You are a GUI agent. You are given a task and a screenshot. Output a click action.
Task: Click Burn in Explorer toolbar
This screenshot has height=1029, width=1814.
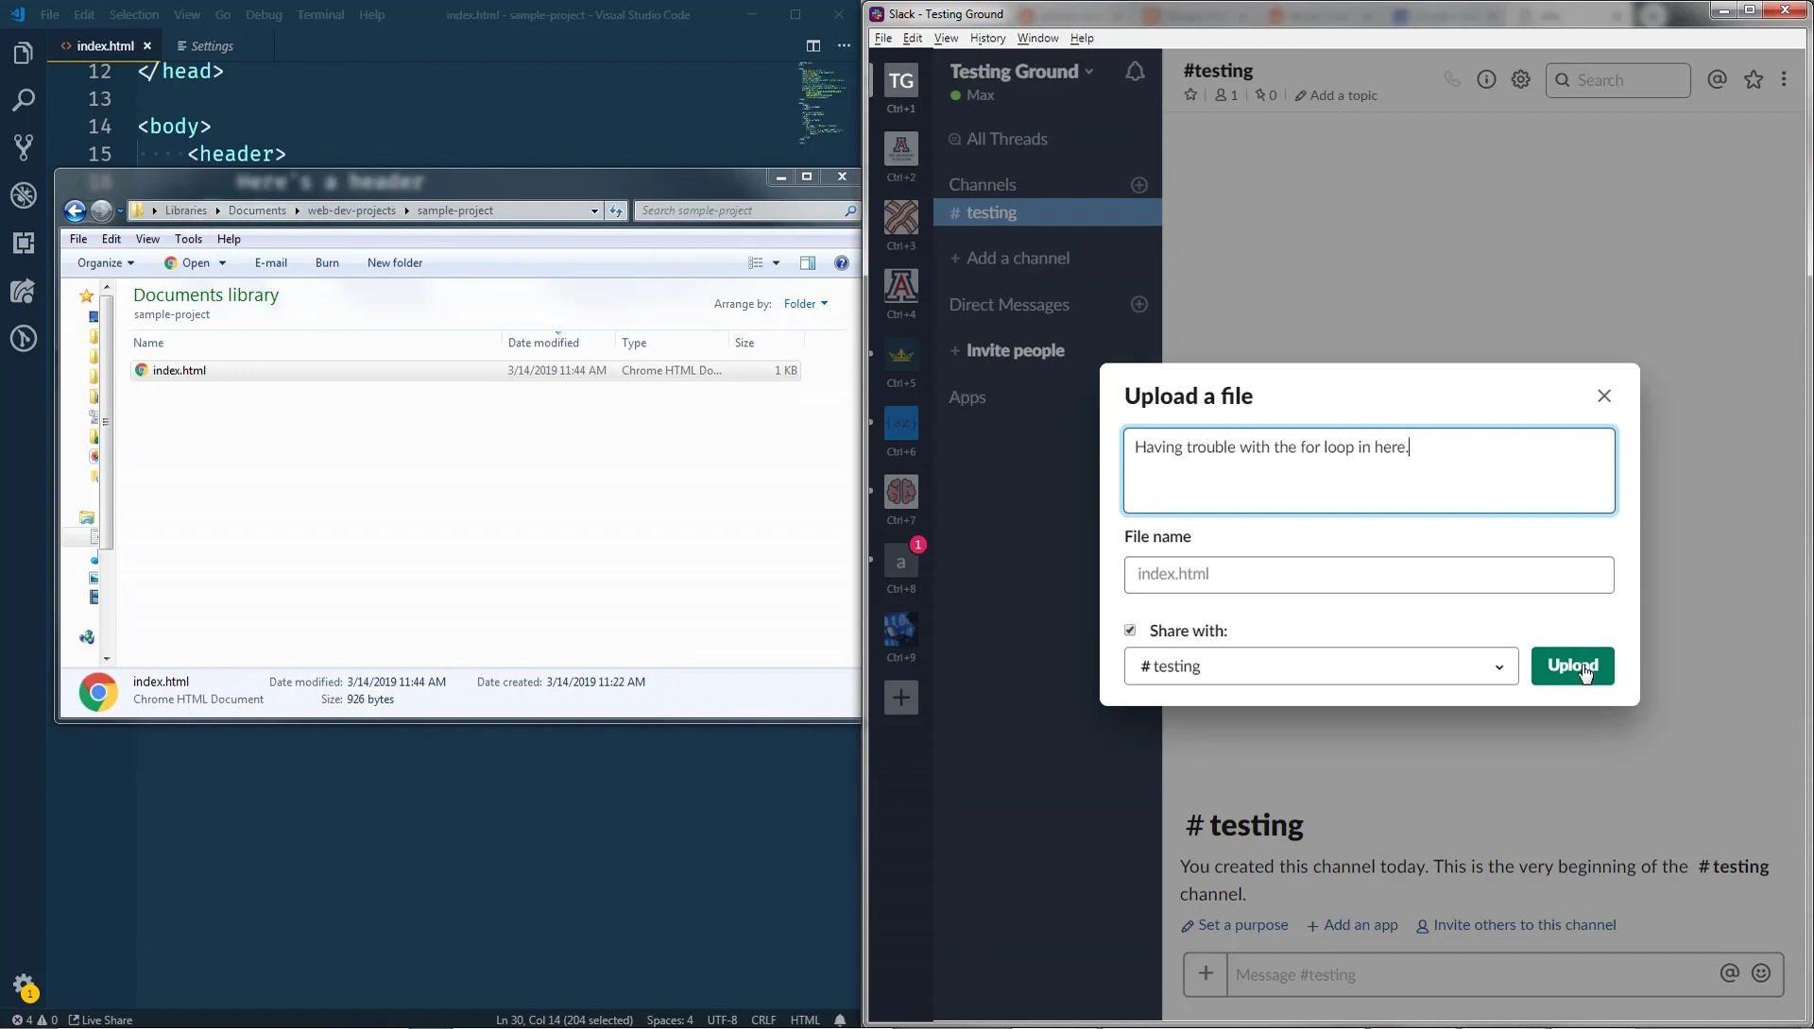[x=327, y=263]
